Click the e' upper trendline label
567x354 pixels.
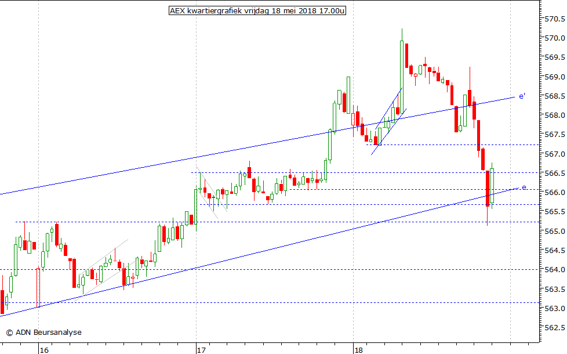coord(522,96)
